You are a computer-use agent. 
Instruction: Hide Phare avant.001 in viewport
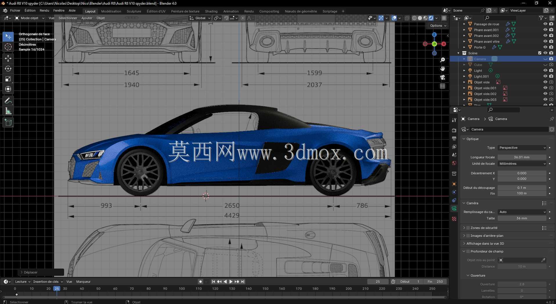click(545, 30)
